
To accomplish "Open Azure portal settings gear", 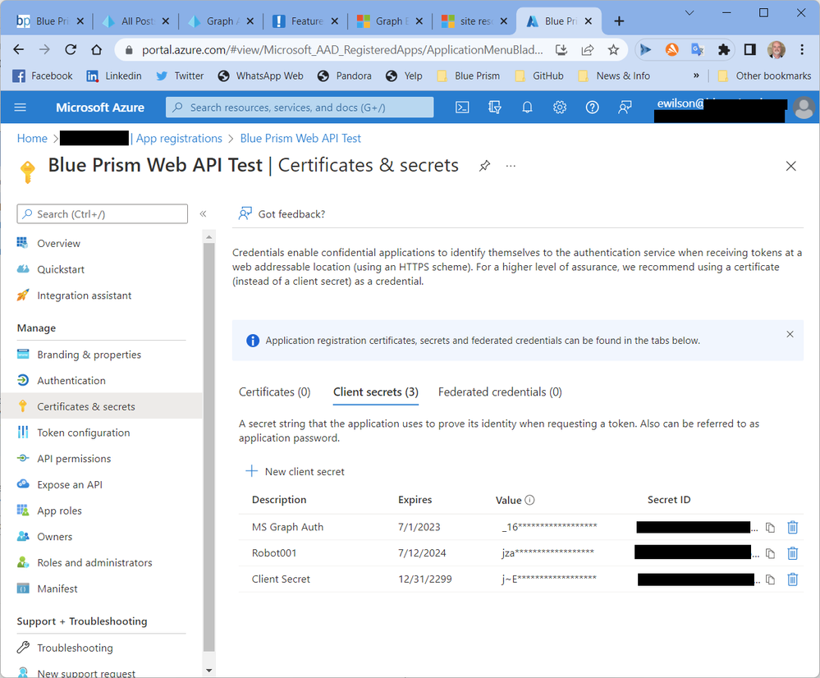I will (x=560, y=108).
